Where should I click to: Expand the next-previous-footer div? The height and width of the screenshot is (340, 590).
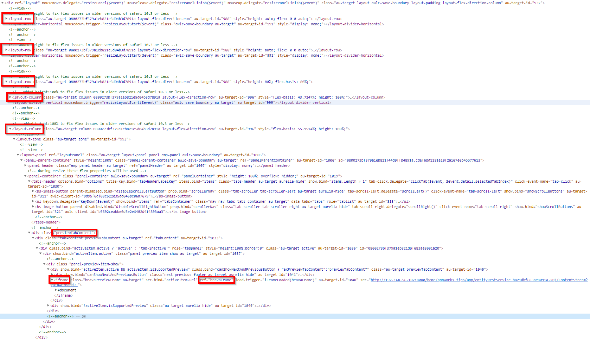click(52, 275)
